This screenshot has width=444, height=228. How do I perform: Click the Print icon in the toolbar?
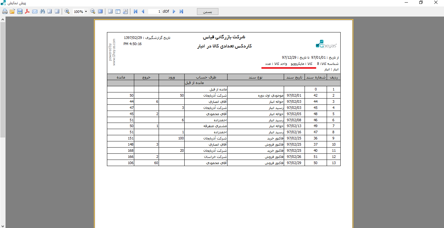pos(5,11)
